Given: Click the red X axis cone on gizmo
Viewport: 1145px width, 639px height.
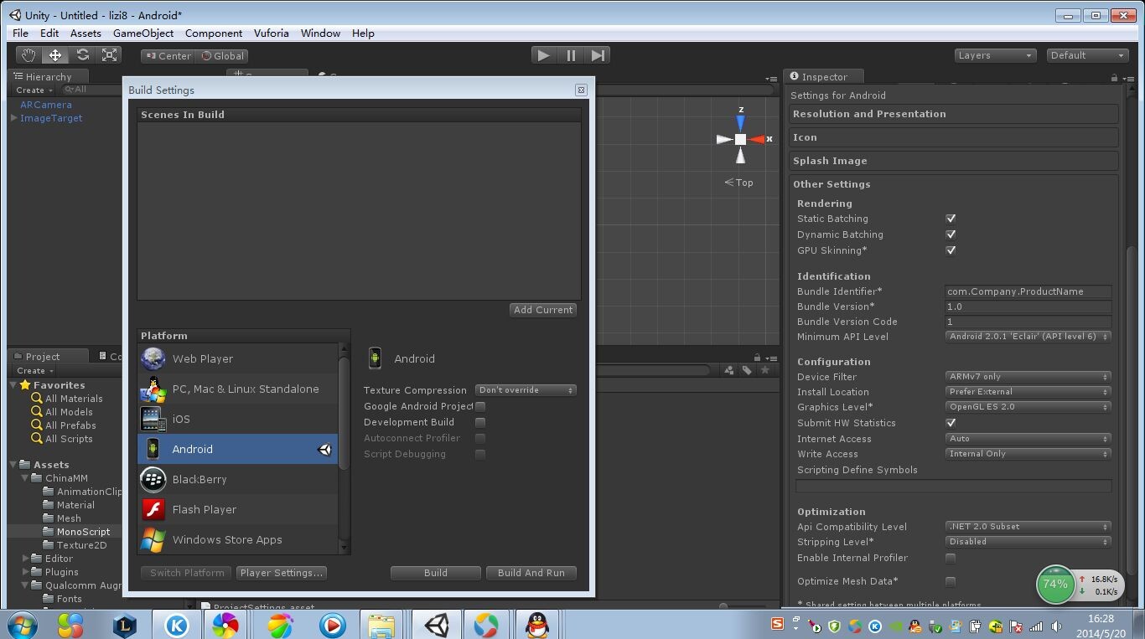Looking at the screenshot, I should 758,139.
